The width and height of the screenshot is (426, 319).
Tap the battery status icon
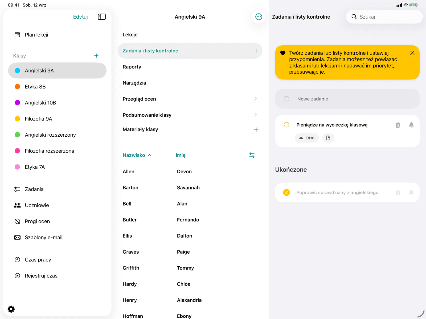point(413,5)
